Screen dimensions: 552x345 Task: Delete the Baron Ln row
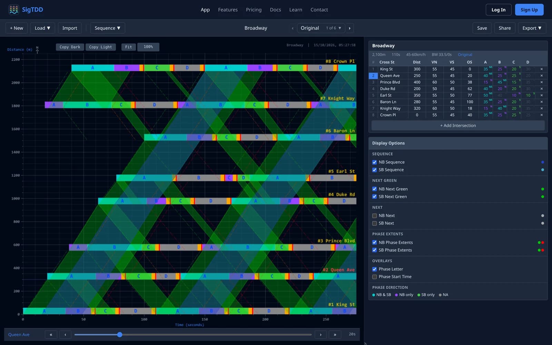coord(541,102)
